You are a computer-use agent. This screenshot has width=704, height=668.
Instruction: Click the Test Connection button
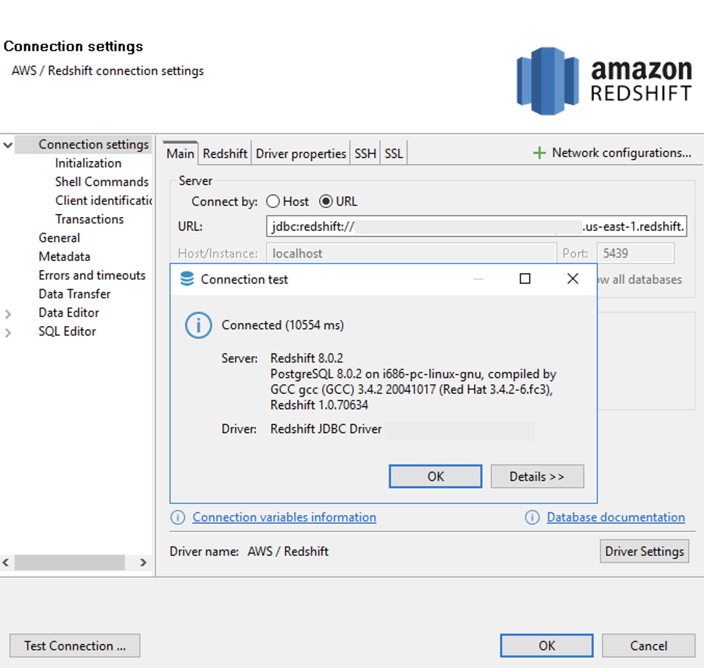coord(75,646)
